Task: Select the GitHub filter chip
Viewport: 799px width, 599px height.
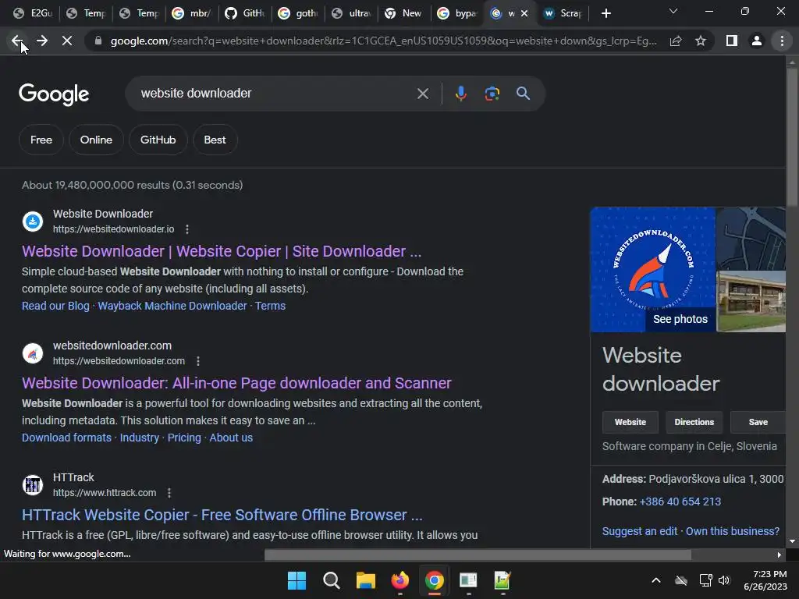Action: (x=158, y=140)
